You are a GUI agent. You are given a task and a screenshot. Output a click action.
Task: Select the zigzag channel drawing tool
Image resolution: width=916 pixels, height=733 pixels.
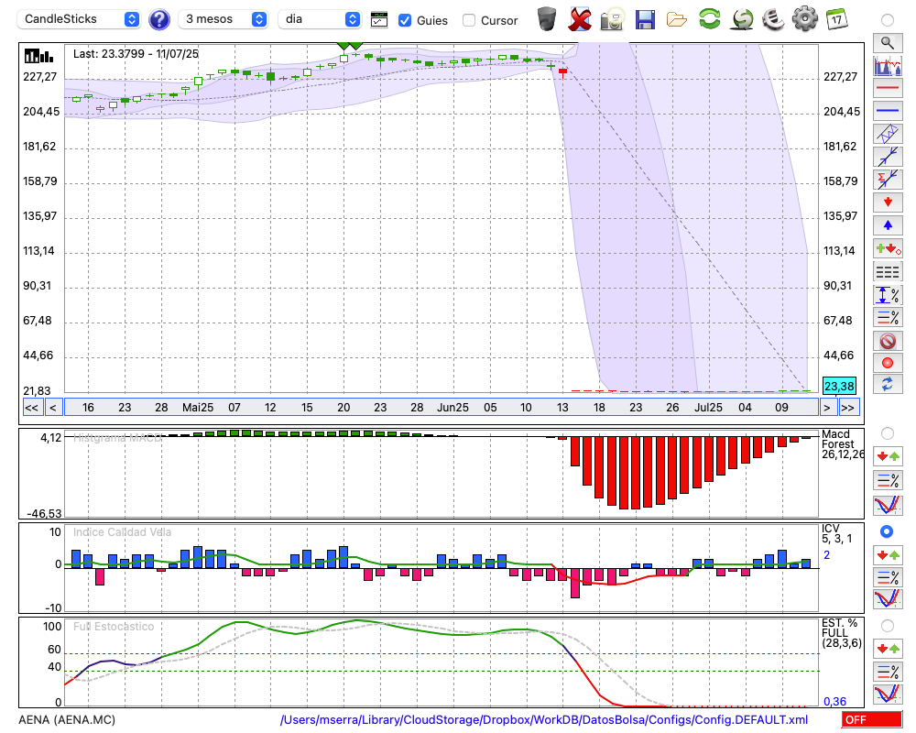(x=888, y=134)
